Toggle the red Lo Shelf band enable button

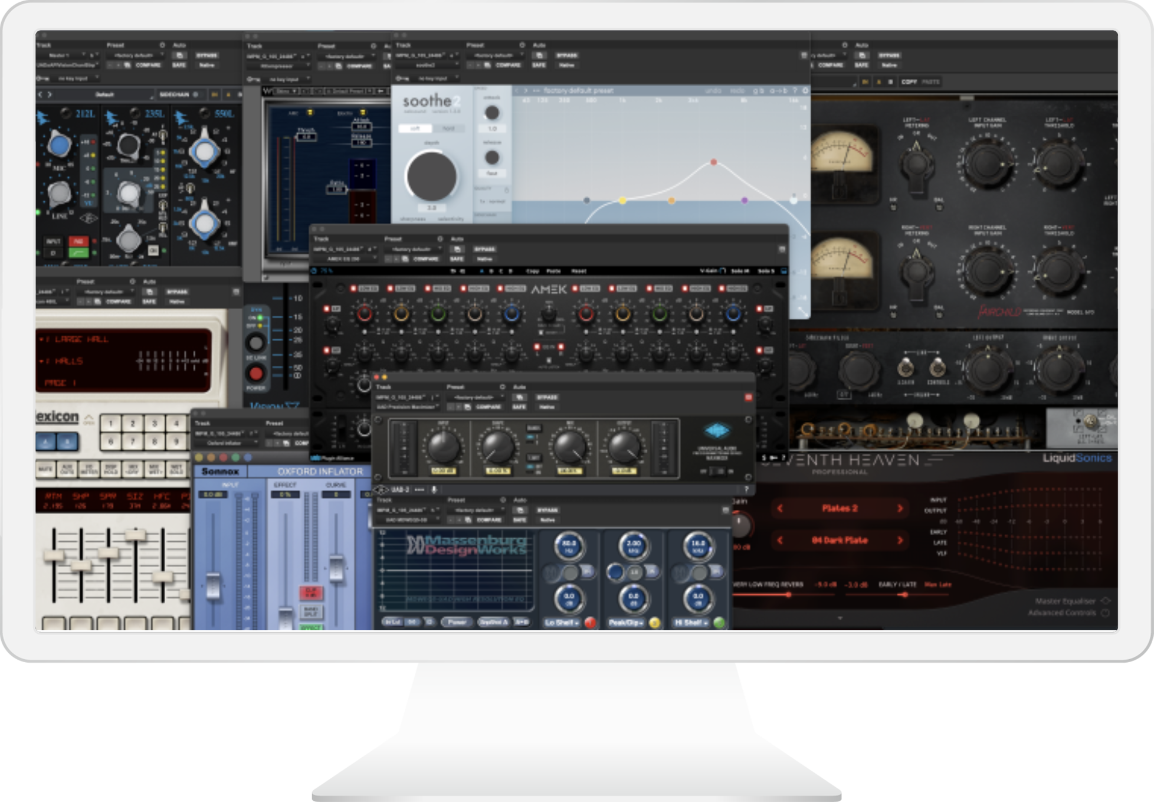pos(590,622)
